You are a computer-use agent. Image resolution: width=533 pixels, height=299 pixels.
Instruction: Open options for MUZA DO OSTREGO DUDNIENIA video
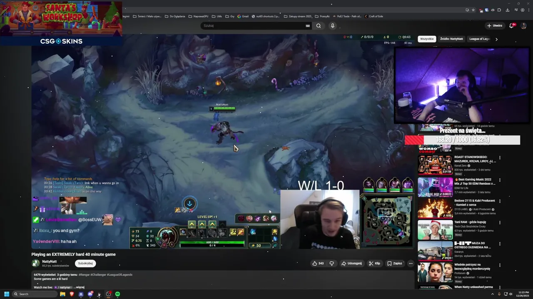pos(500,244)
